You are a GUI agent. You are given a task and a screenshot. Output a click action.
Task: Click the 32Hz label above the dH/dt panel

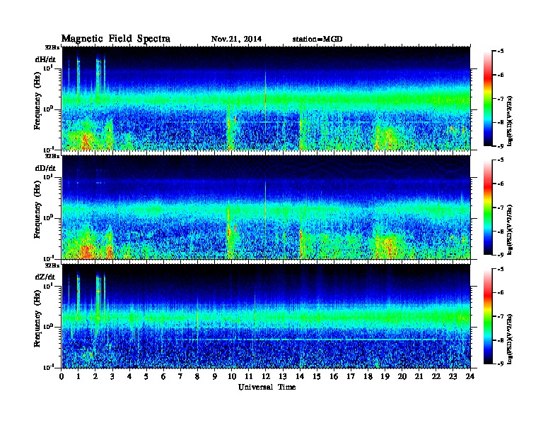(x=52, y=47)
